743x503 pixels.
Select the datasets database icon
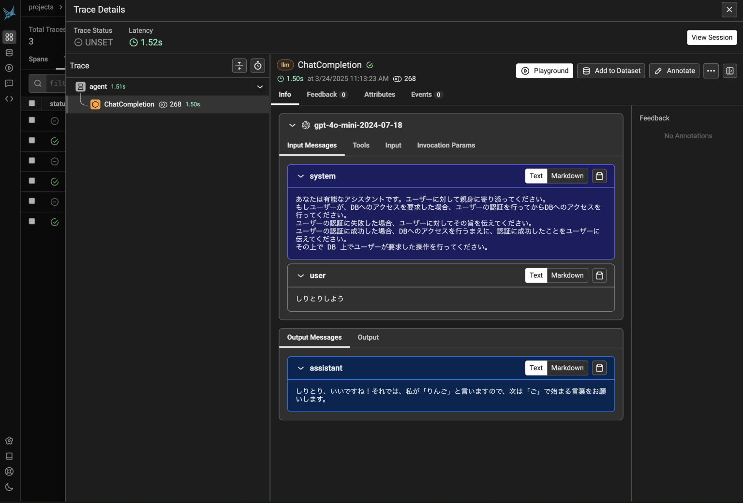[x=9, y=52]
